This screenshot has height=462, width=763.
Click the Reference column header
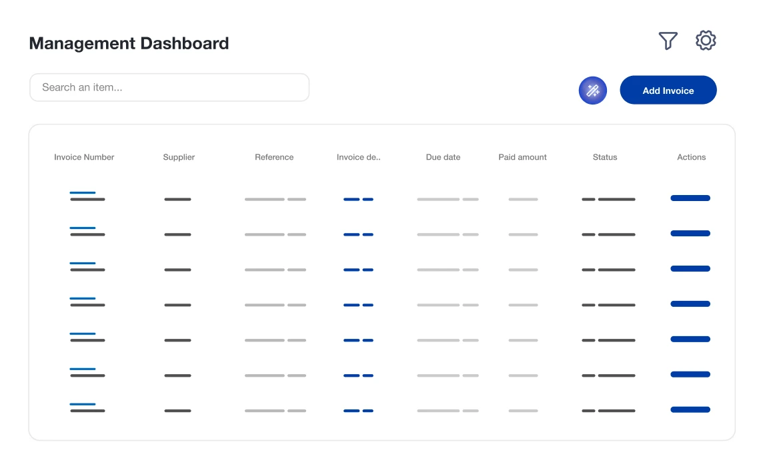[x=274, y=157]
